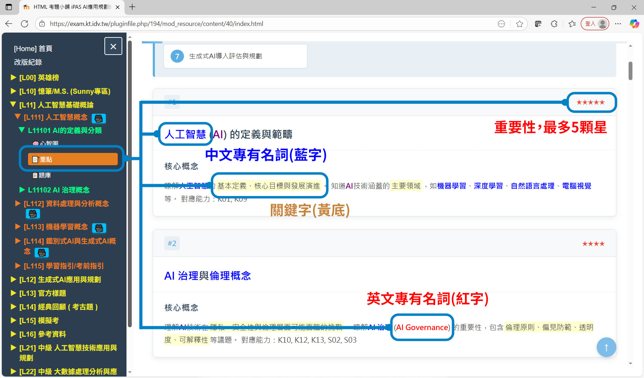Click the browser refresh icon
644x378 pixels.
pyautogui.click(x=25, y=24)
